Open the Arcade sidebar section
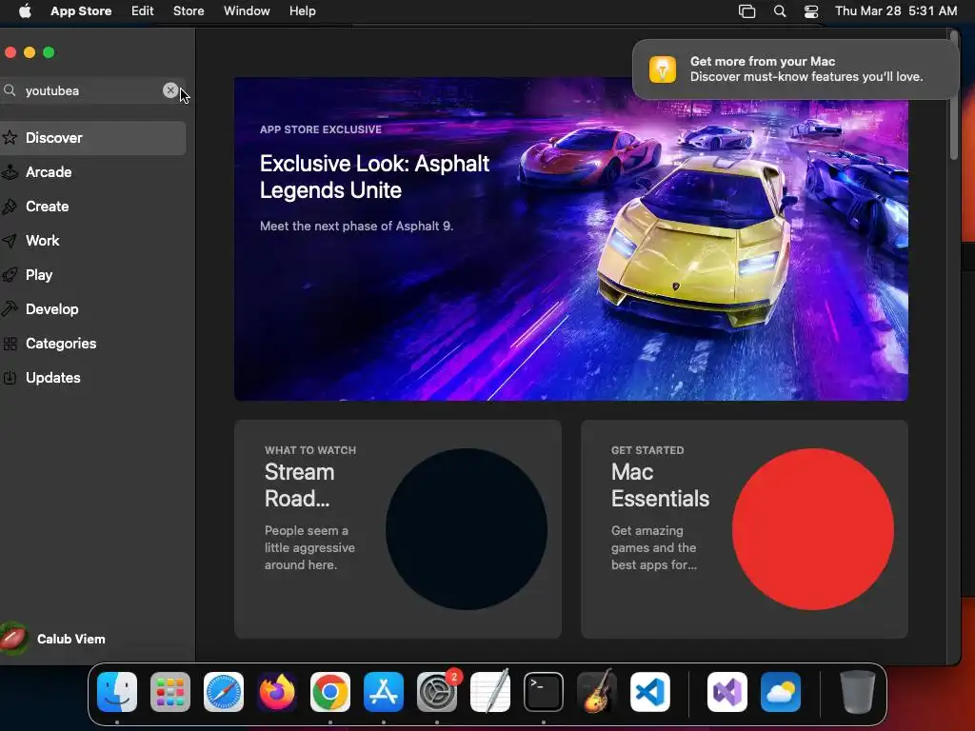Viewport: 975px width, 731px height. tap(92, 172)
